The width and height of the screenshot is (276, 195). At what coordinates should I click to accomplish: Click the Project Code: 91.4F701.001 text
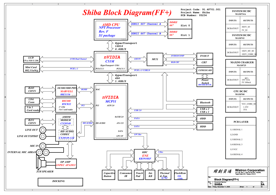click(x=201, y=9)
